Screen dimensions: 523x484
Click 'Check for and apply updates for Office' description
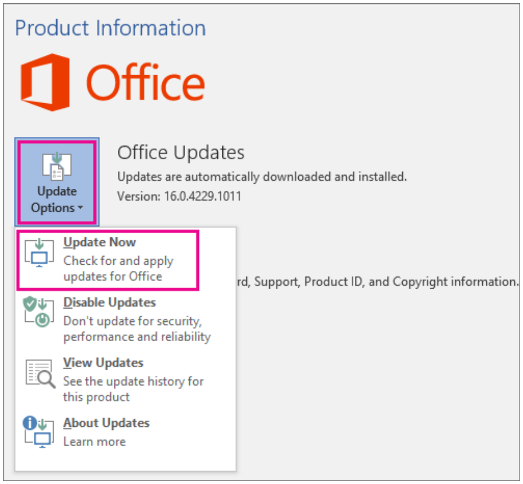point(118,269)
